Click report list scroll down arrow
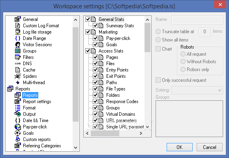The width and height of the screenshot is (229, 158). point(147,127)
